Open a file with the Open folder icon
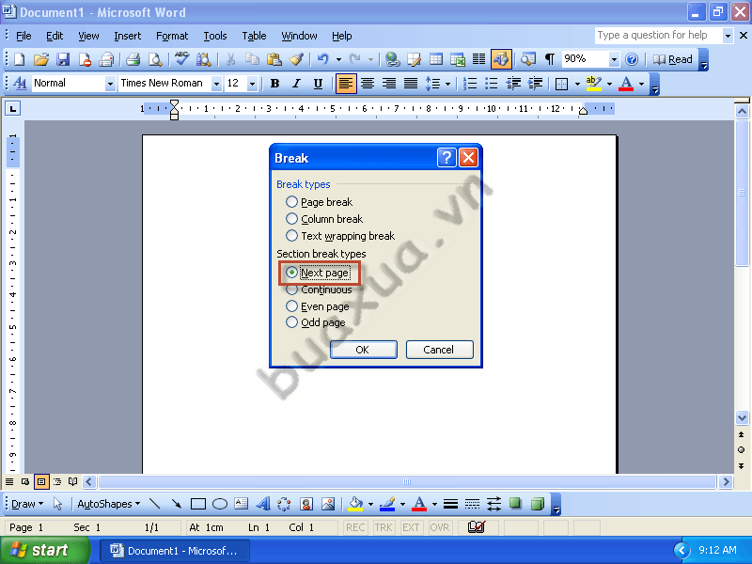This screenshot has width=752, height=564. pos(41,59)
